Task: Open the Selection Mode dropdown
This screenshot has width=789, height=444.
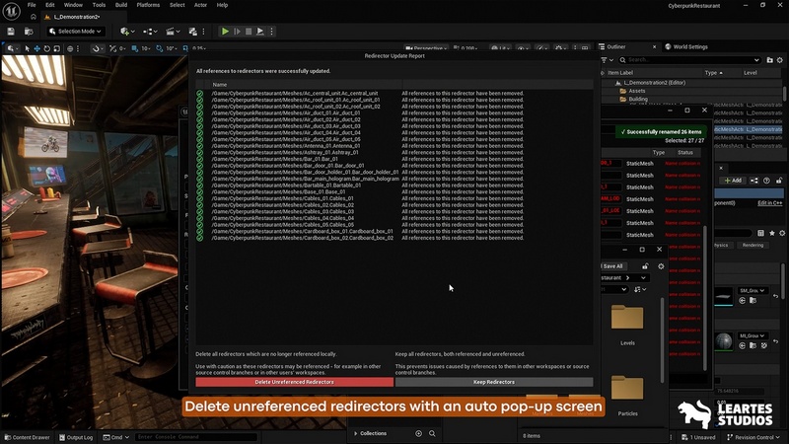Action: [77, 31]
